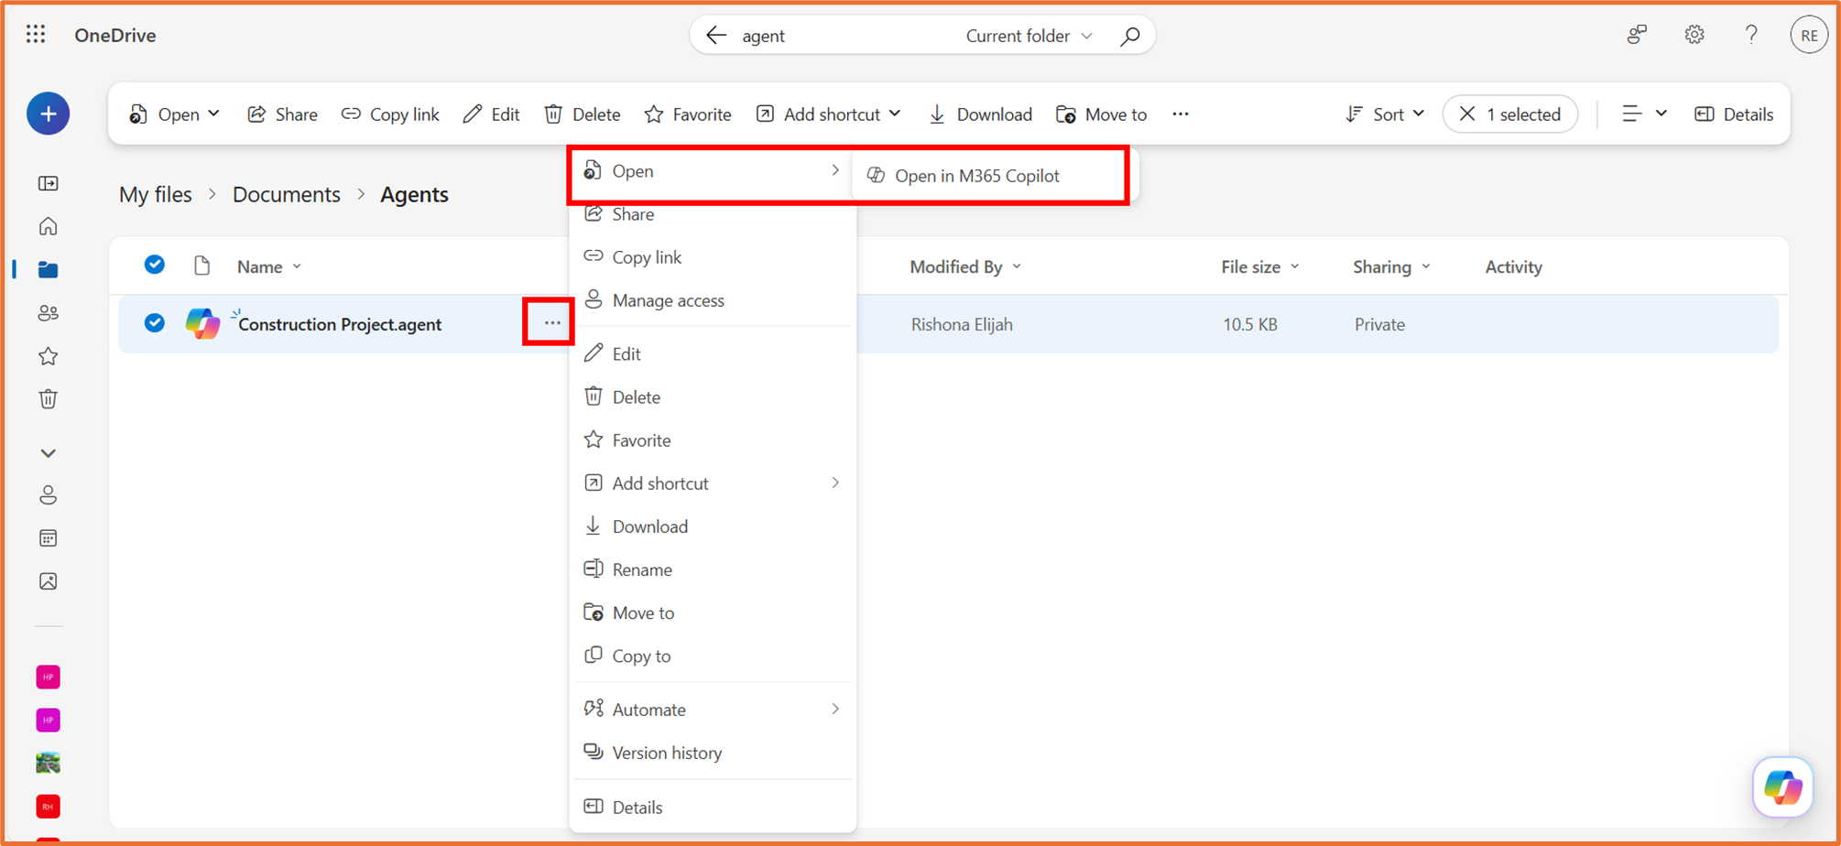Click the Photos icon in sidebar
The image size is (1841, 846).
pos(49,581)
